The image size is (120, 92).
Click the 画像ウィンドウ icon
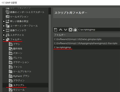coord(8,30)
